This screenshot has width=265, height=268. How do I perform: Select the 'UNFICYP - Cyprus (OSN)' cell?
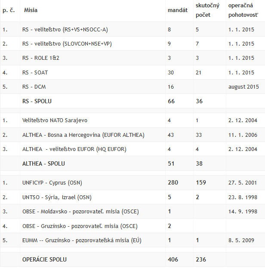[52, 183]
